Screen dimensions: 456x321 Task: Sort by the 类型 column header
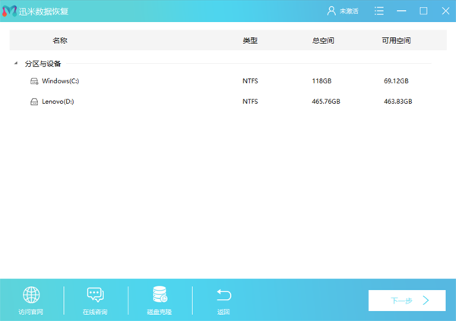tap(250, 40)
